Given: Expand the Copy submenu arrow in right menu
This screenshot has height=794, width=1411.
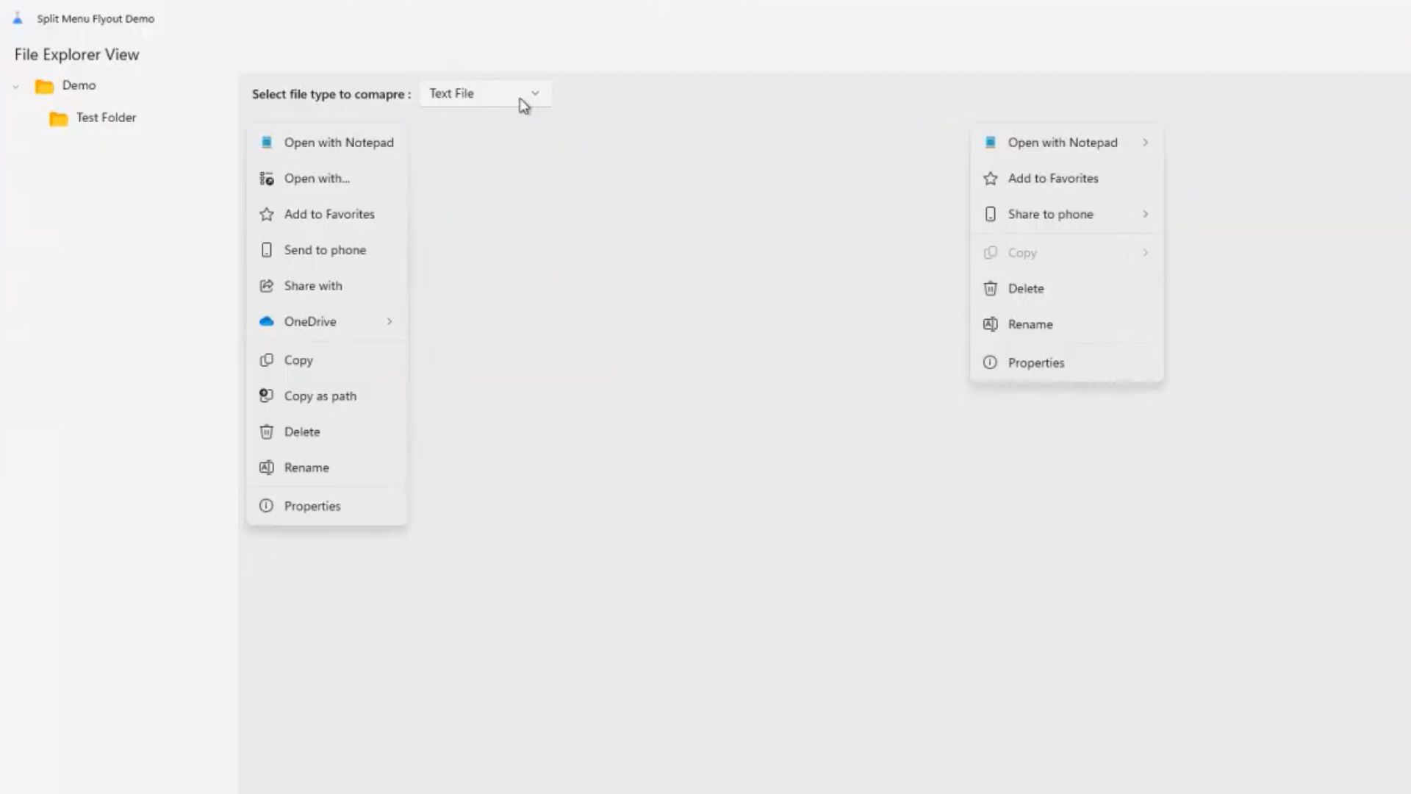Looking at the screenshot, I should coord(1145,252).
